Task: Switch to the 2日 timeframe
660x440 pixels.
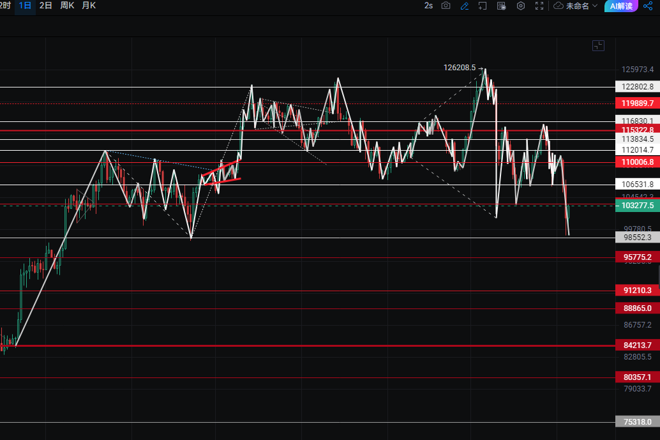Action: [x=46, y=6]
